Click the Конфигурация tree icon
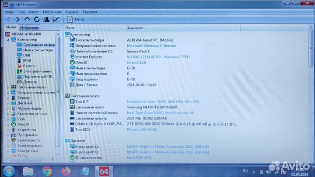Viewport: 315px width, 177px height. pos(14,146)
